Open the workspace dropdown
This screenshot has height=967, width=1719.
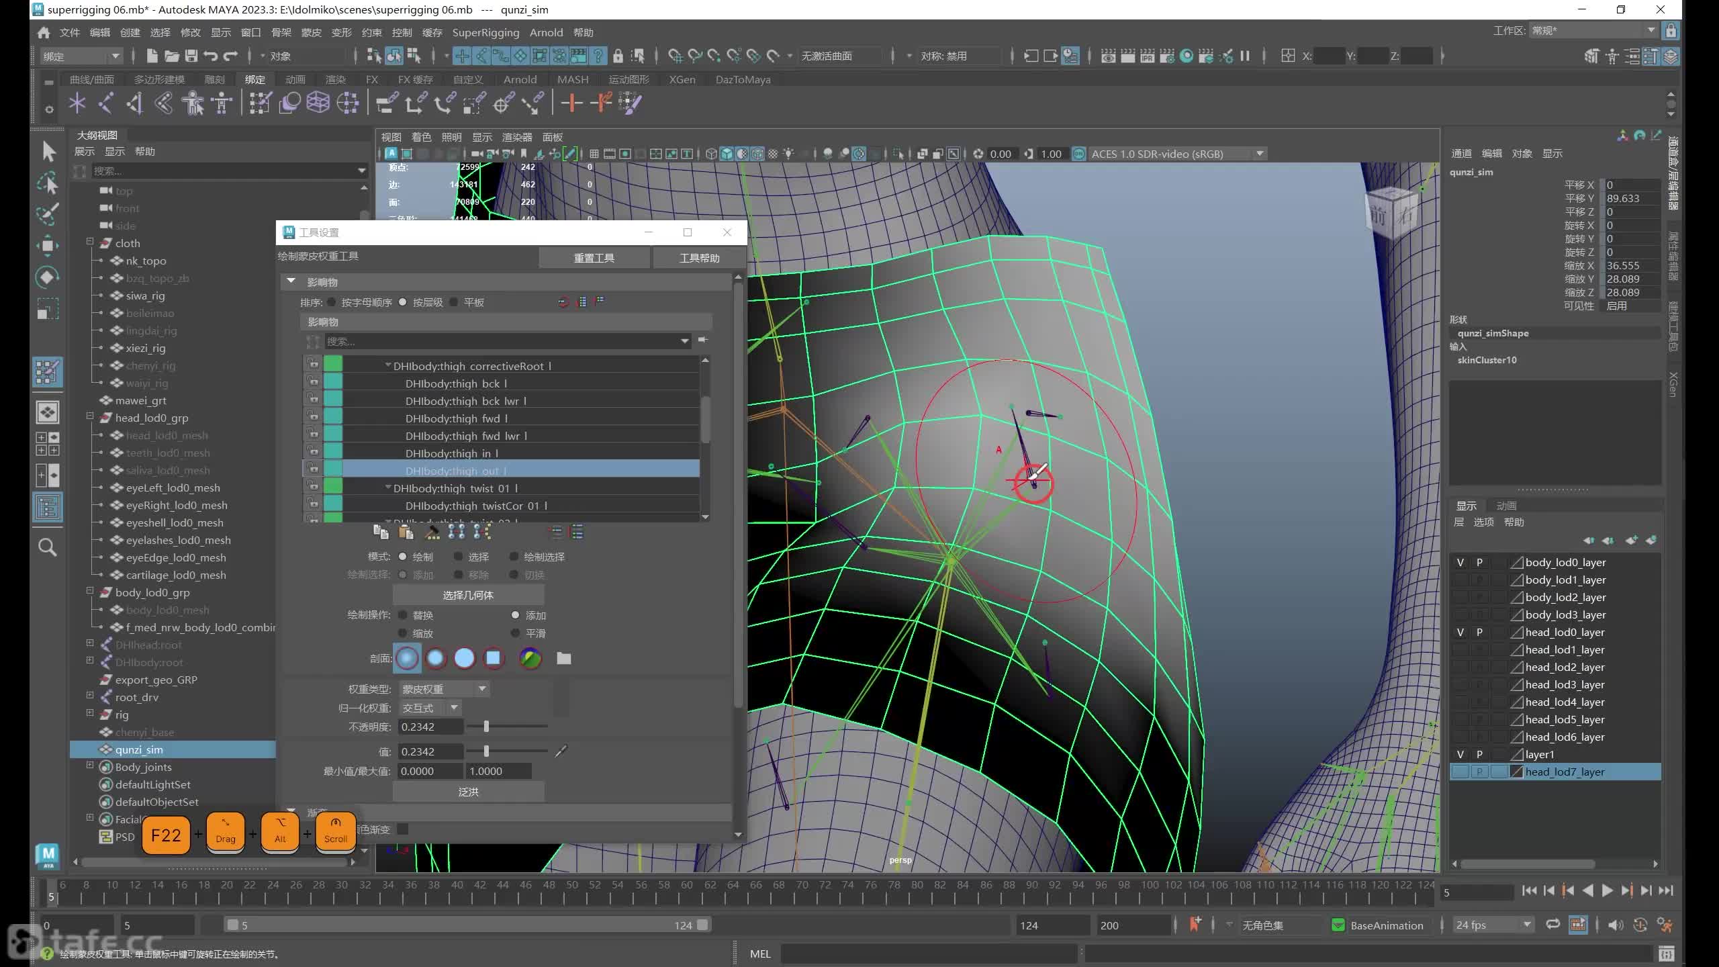(x=1593, y=30)
